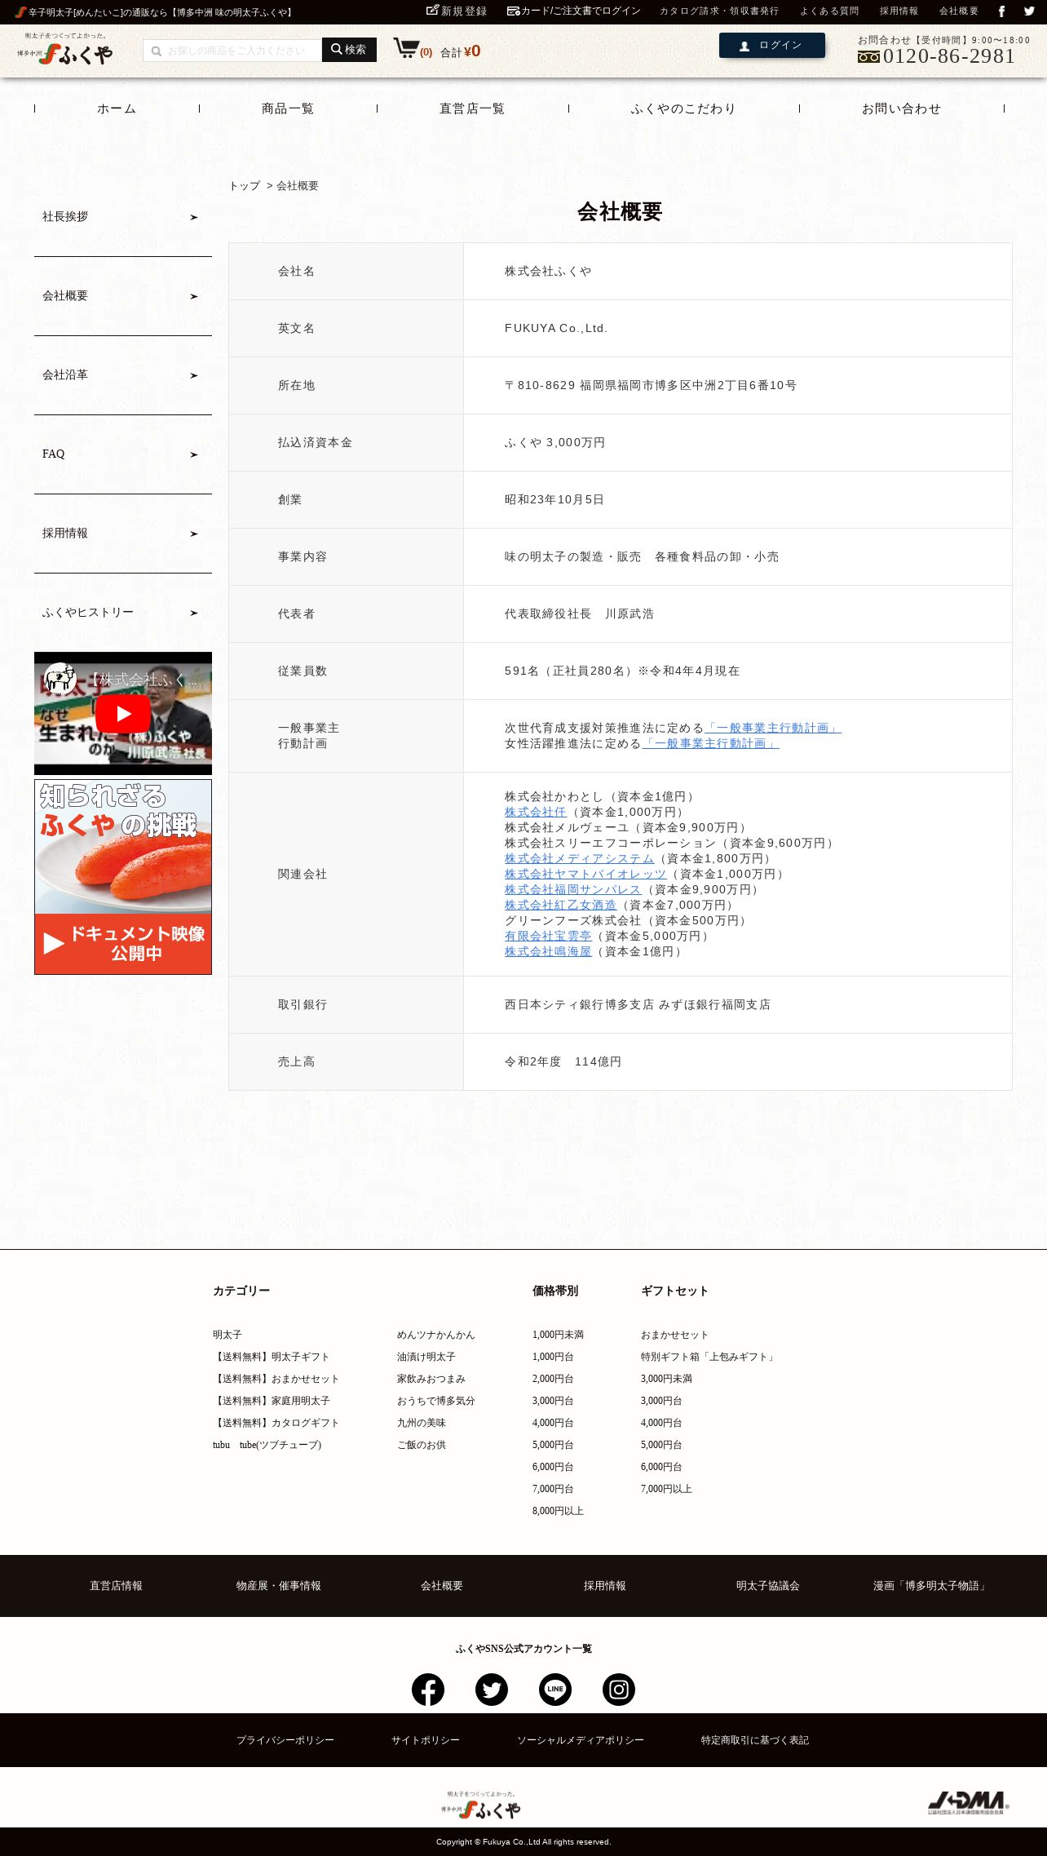The height and width of the screenshot is (1856, 1047).
Task: Click the Fukuya logo in header
Action: coord(65,49)
